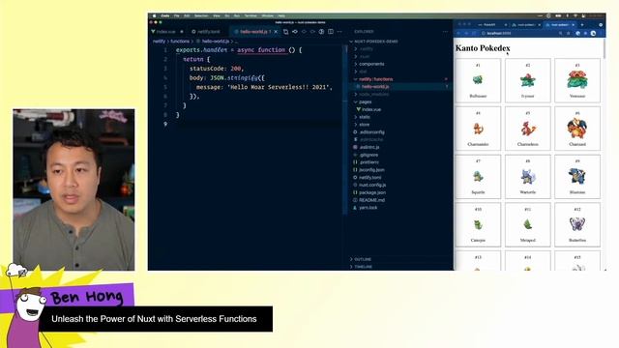Select the Charizard card
The width and height of the screenshot is (619, 348).
point(577,129)
